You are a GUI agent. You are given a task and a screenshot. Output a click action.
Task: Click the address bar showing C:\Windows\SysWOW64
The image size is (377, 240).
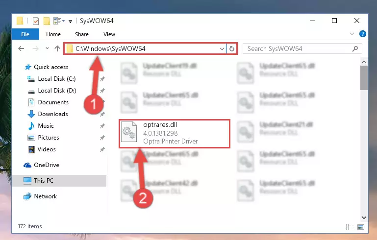[x=145, y=49]
